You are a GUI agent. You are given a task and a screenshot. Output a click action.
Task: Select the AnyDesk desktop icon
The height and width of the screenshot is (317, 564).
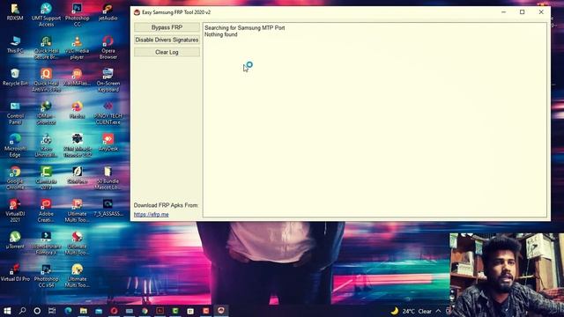click(108, 143)
